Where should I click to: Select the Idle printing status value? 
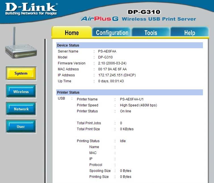[x=123, y=141]
